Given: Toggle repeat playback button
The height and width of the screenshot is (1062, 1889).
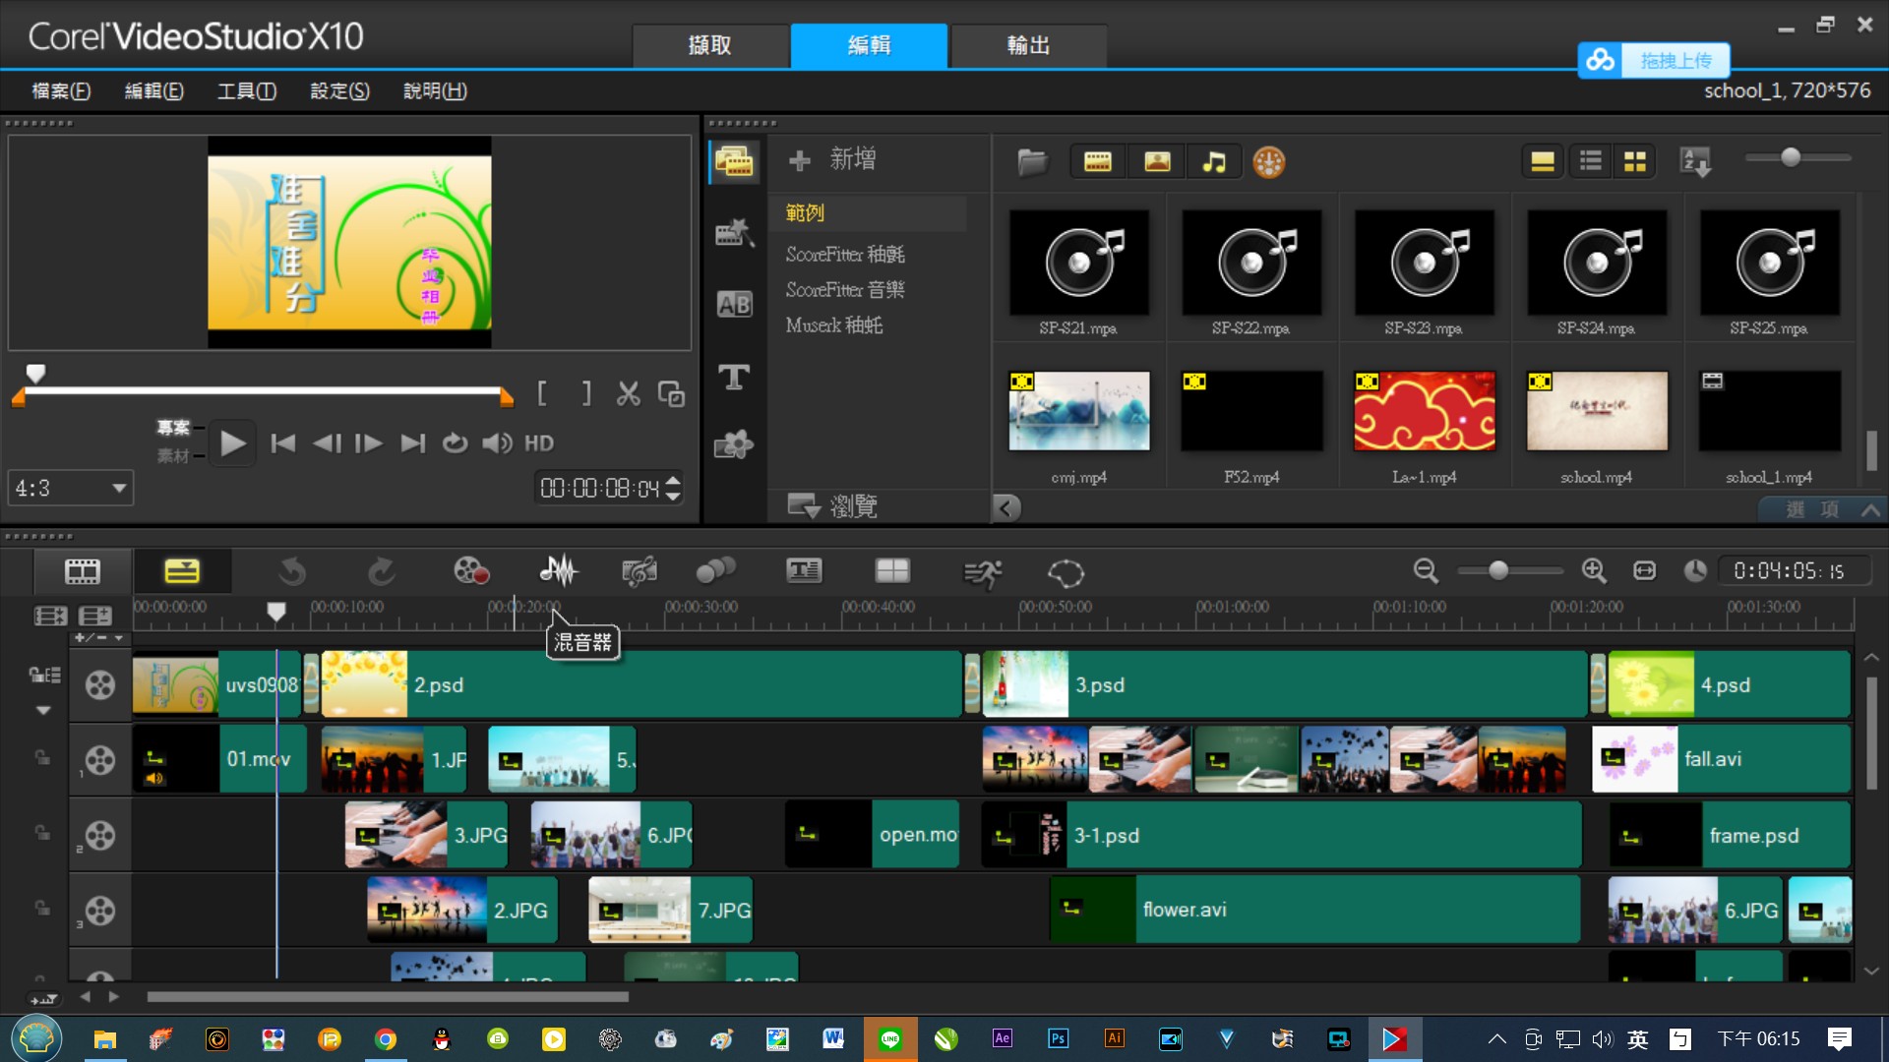Looking at the screenshot, I should tap(454, 443).
